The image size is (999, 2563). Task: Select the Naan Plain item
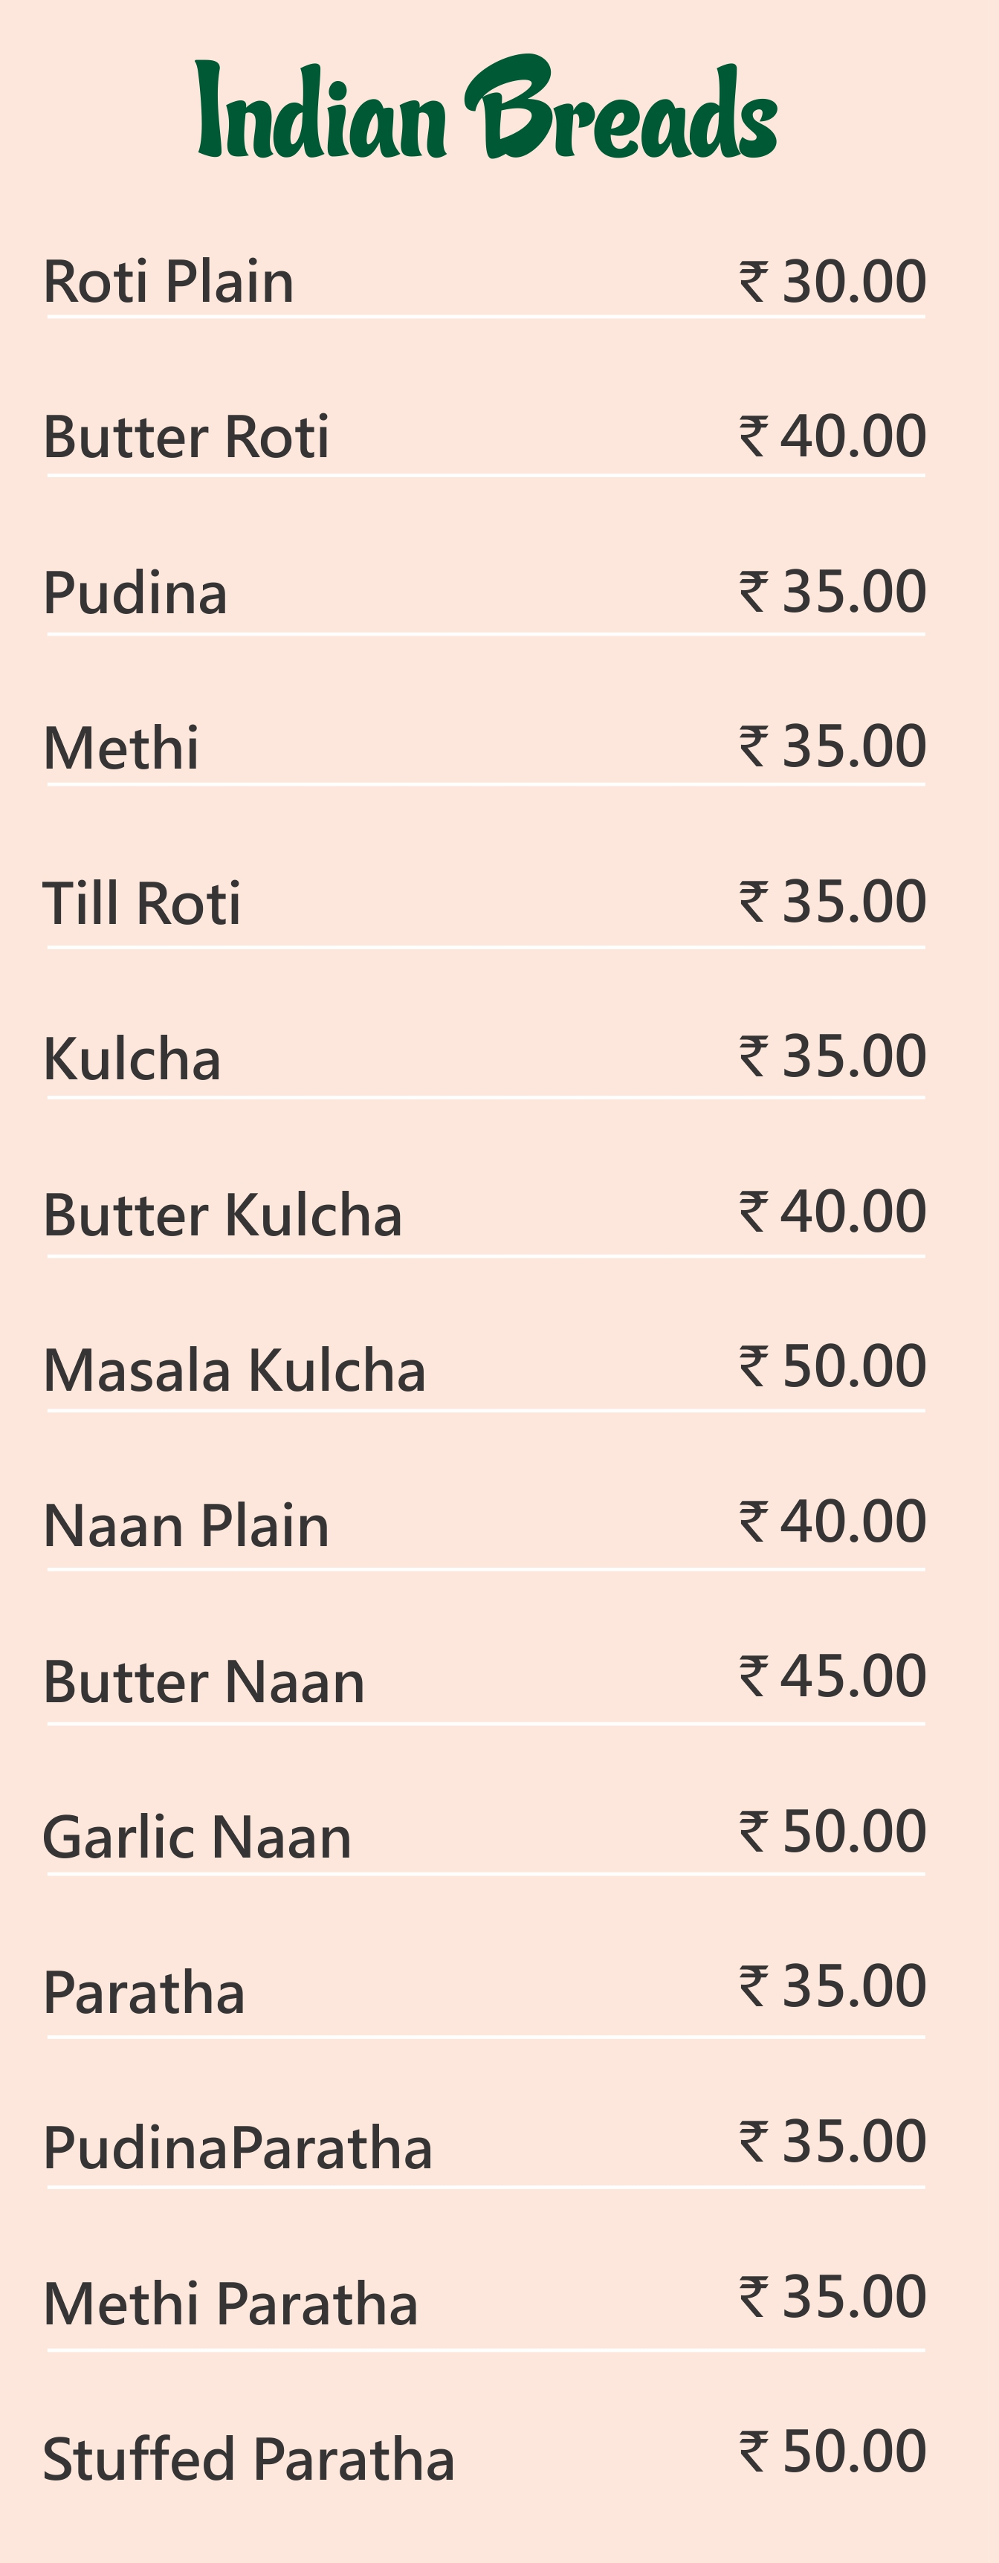pyautogui.click(x=186, y=1525)
